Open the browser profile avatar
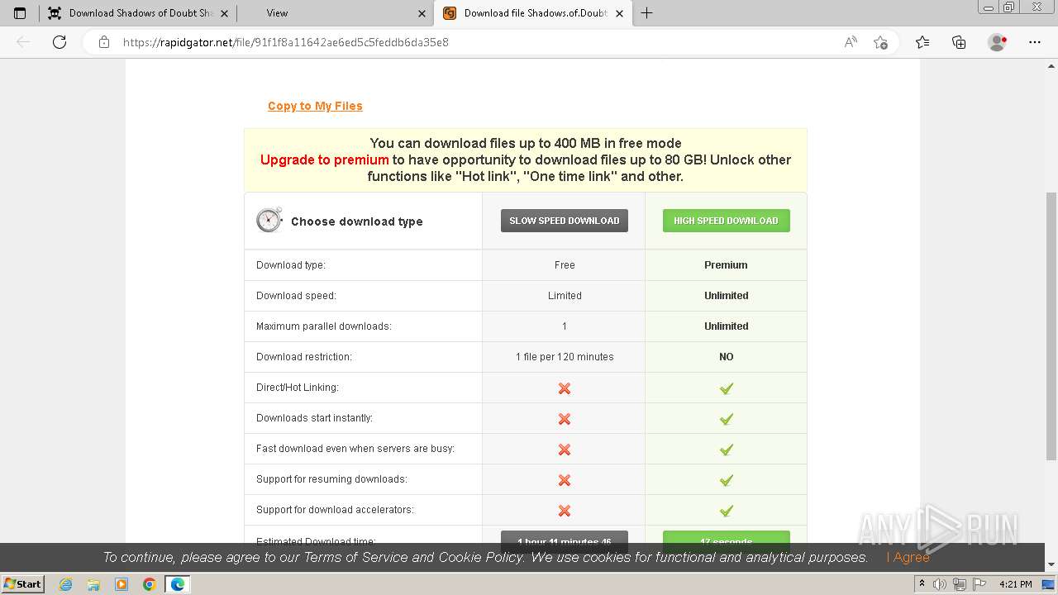Viewport: 1058px width, 595px height. [998, 42]
